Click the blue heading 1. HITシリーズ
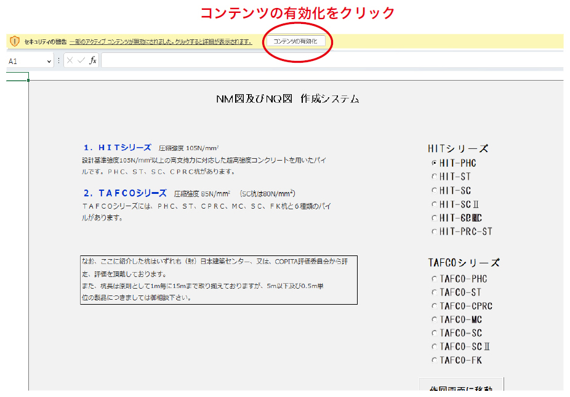This screenshot has height=397, width=570. tap(118, 148)
